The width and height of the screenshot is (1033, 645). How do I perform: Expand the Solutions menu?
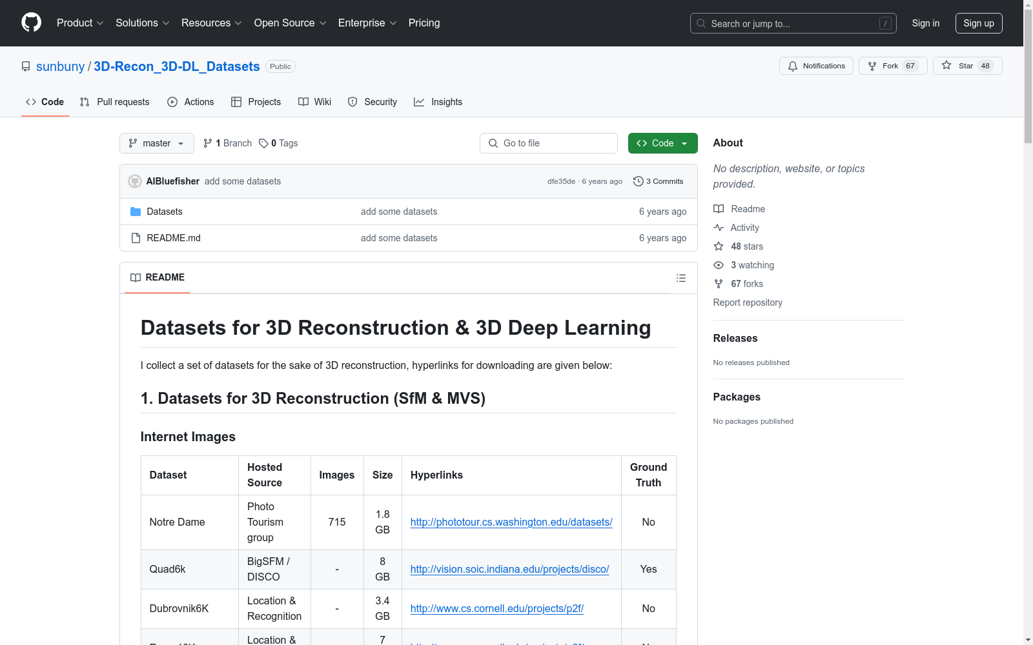tap(143, 23)
